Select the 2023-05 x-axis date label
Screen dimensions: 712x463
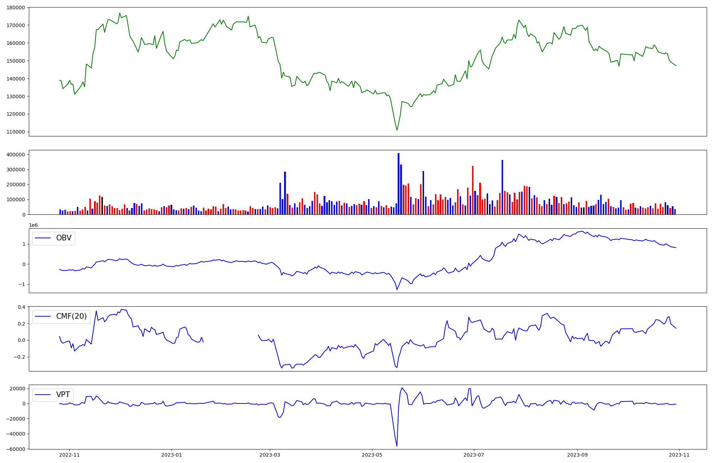pos(372,455)
